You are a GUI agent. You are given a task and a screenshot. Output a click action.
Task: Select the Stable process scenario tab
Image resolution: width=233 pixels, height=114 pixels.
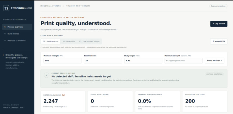[51, 41]
